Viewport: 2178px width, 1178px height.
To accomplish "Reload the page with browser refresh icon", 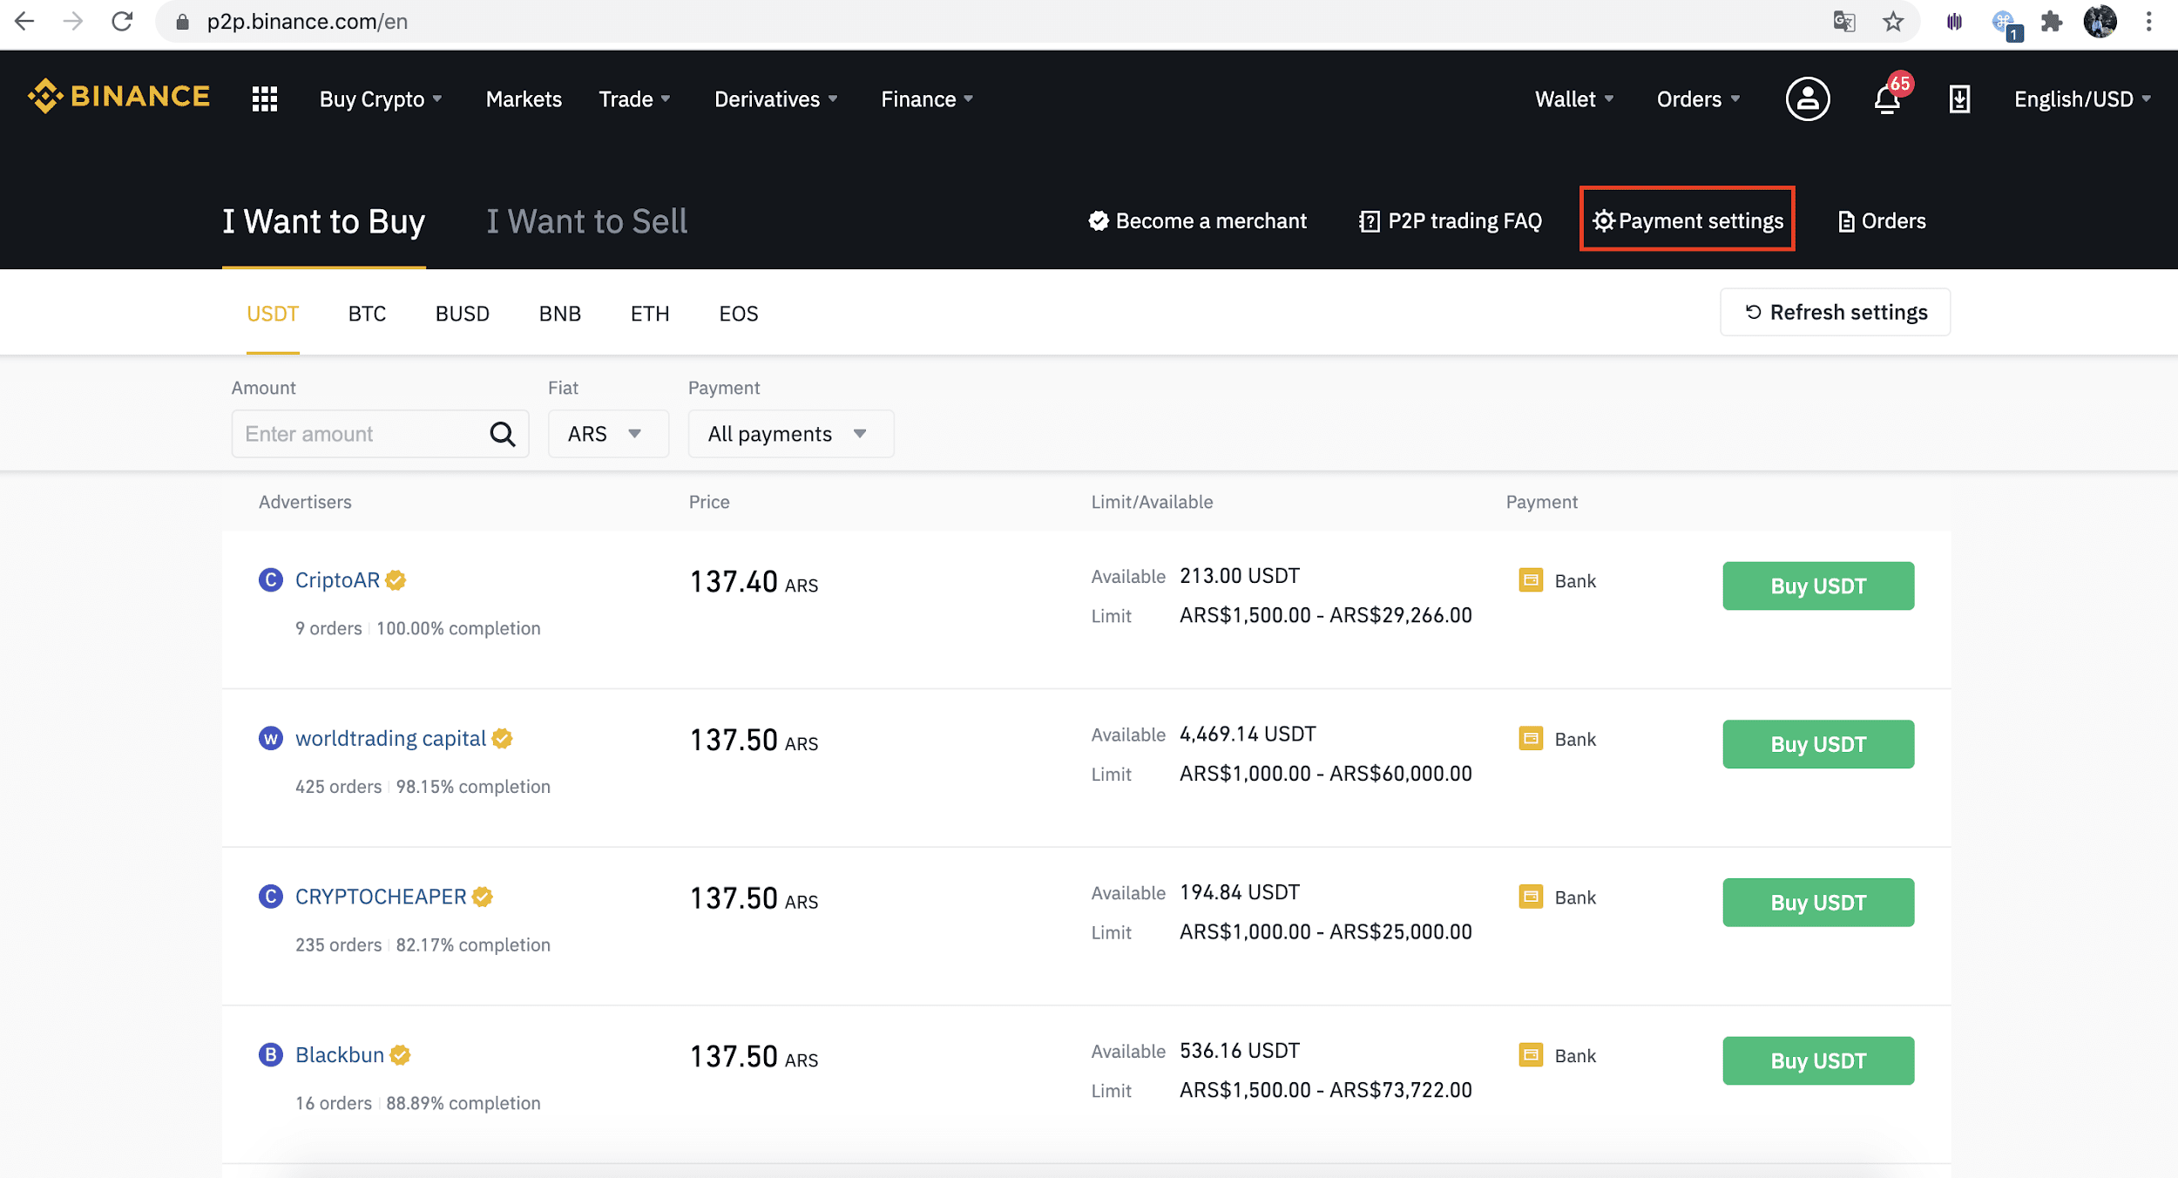I will 122,21.
